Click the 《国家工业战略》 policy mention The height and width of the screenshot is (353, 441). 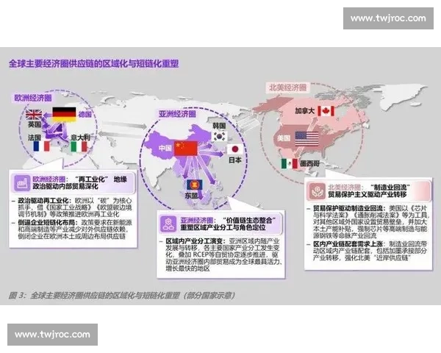[68, 207]
